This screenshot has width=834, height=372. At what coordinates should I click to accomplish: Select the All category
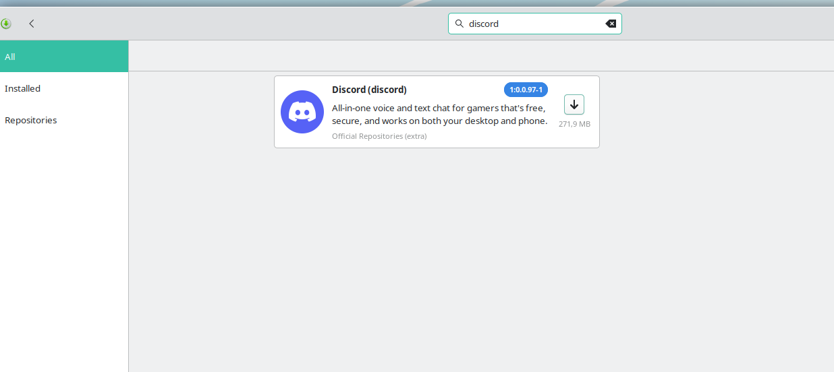[x=64, y=57]
